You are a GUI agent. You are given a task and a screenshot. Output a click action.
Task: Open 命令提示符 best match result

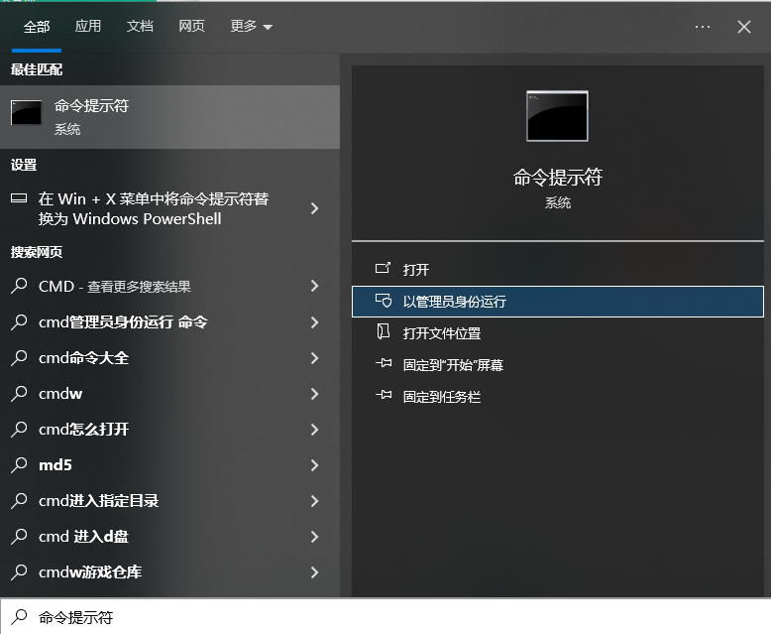[169, 117]
